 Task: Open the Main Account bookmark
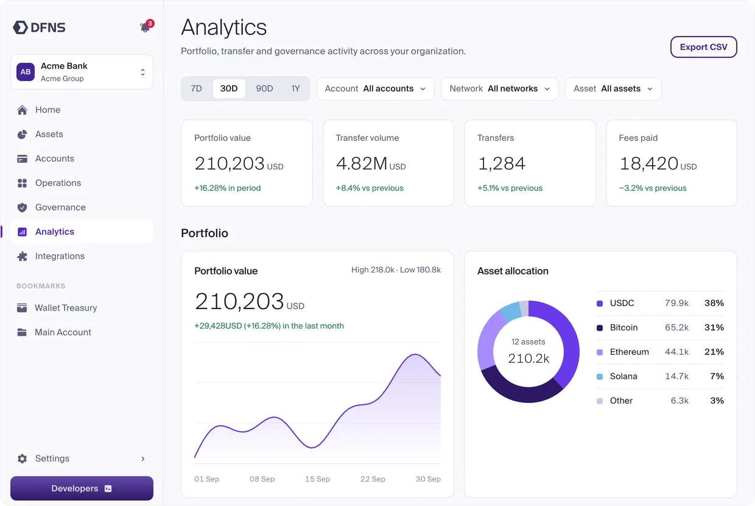(x=82, y=332)
